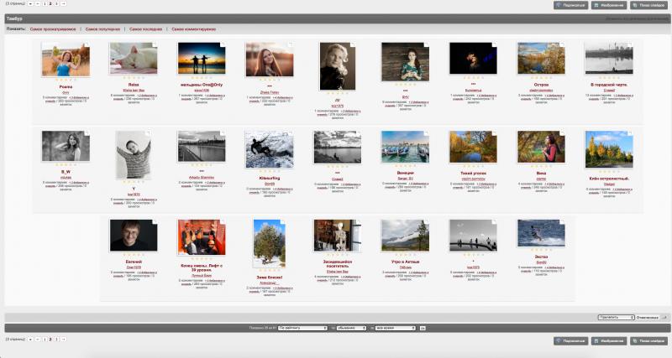The height and width of the screenshot is (358, 672).
Task: Click next-page arrow in pager above gallery
Action: [64, 4]
